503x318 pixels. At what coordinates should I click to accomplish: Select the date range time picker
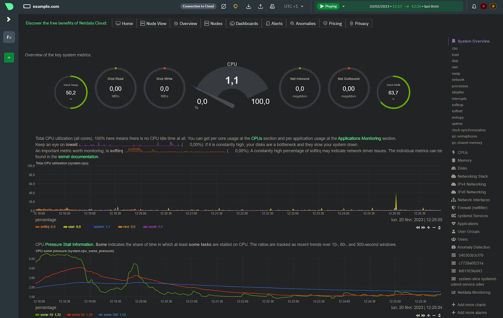coord(404,6)
